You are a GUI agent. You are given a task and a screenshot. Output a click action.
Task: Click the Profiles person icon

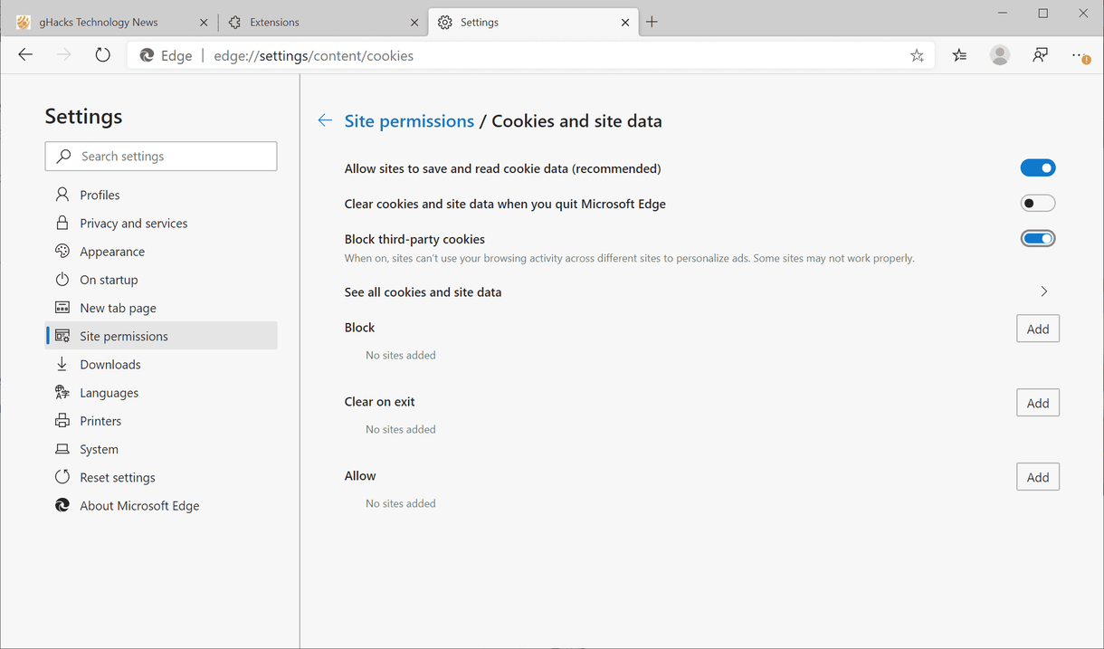tap(62, 195)
